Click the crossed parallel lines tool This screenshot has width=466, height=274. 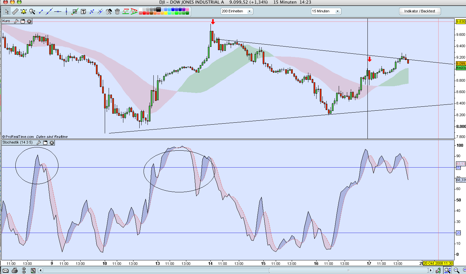pyautogui.click(x=100, y=12)
